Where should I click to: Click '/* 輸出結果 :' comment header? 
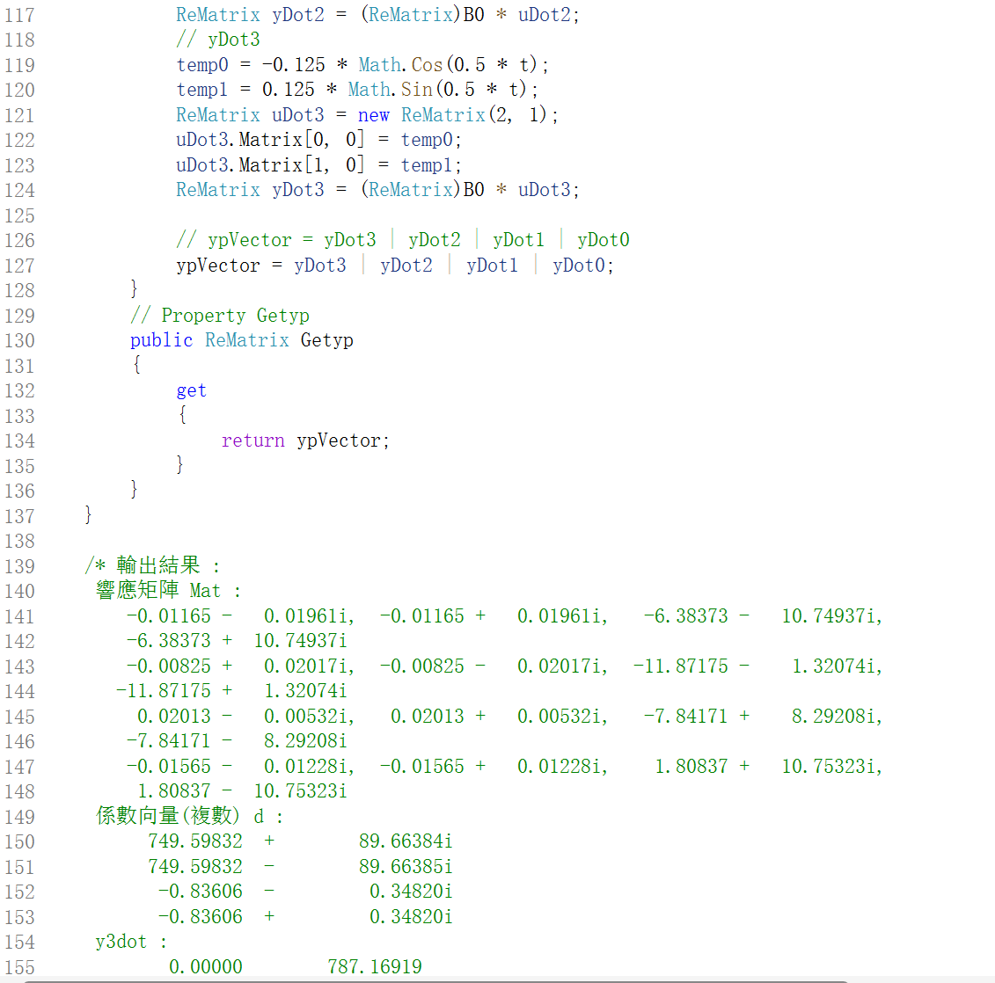[x=152, y=565]
